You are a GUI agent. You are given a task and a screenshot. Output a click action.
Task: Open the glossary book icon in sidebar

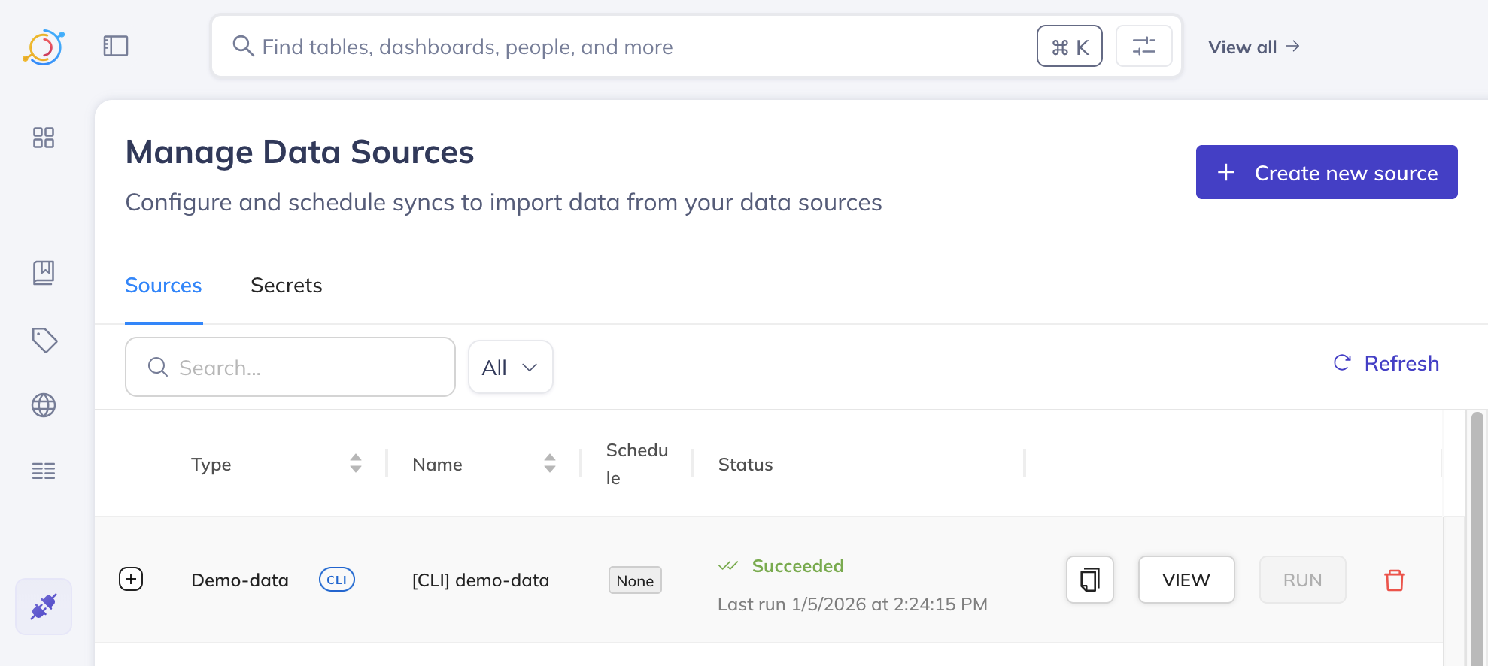click(44, 272)
